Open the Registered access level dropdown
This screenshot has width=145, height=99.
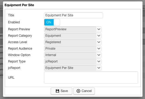click(73, 42)
